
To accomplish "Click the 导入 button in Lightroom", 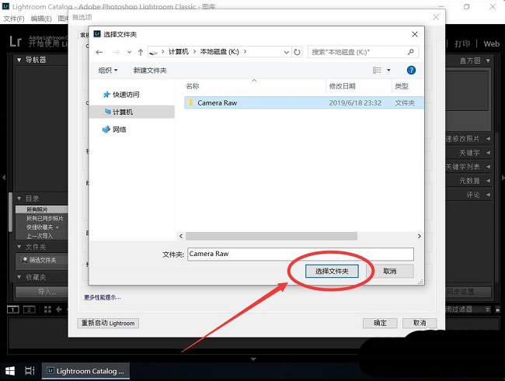I will click(x=42, y=292).
